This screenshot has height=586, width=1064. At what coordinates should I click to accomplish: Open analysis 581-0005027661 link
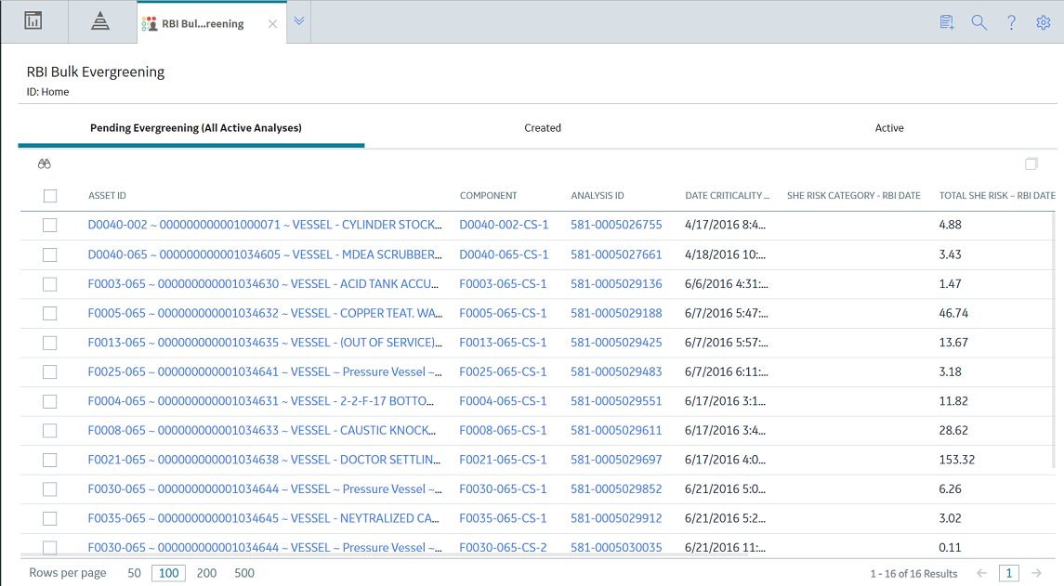[616, 254]
